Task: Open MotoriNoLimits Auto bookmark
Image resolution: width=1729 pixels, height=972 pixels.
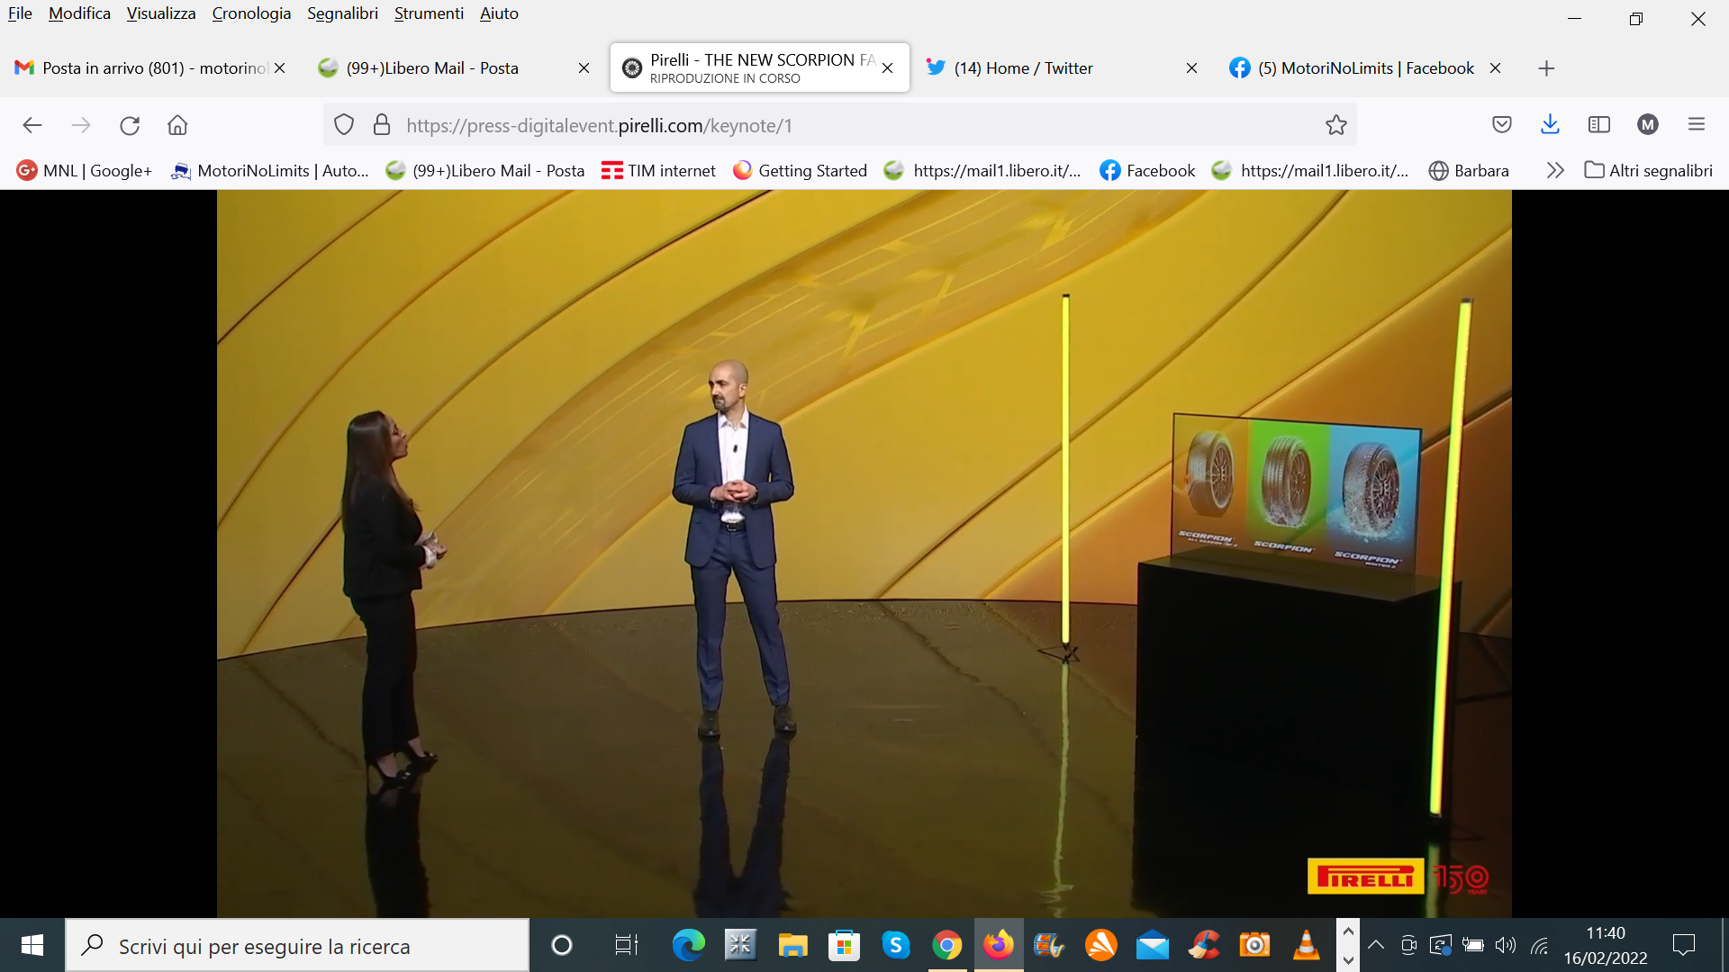Action: pyautogui.click(x=270, y=170)
